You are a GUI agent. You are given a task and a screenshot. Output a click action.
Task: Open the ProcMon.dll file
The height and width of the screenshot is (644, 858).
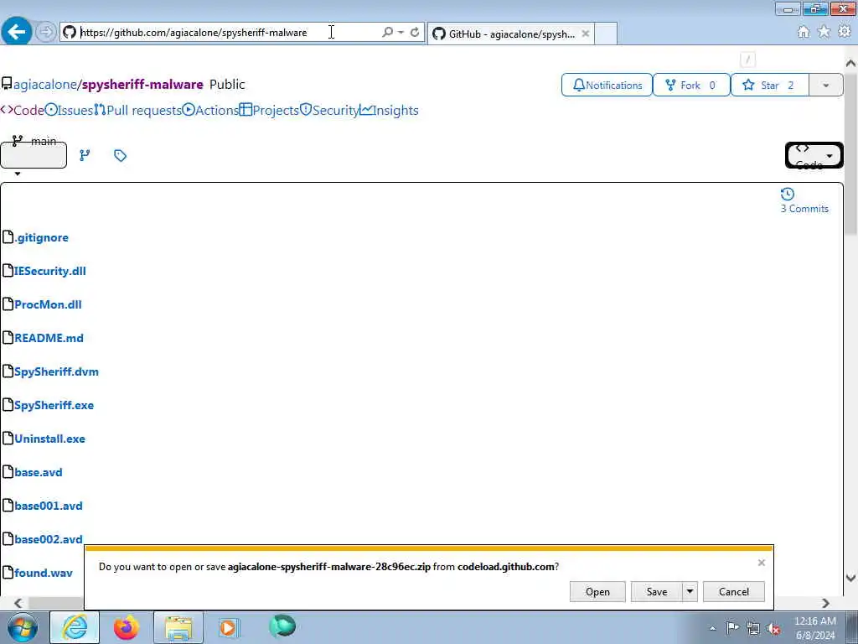coord(48,304)
